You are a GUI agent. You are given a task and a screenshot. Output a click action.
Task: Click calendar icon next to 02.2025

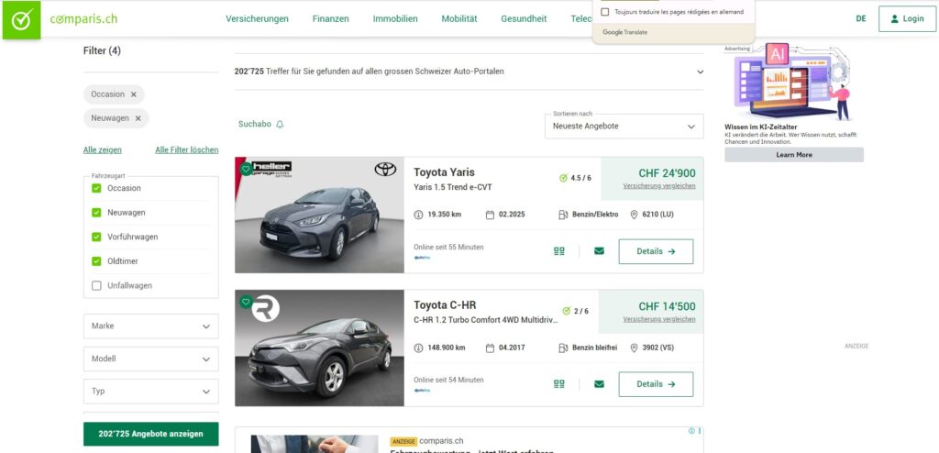490,215
